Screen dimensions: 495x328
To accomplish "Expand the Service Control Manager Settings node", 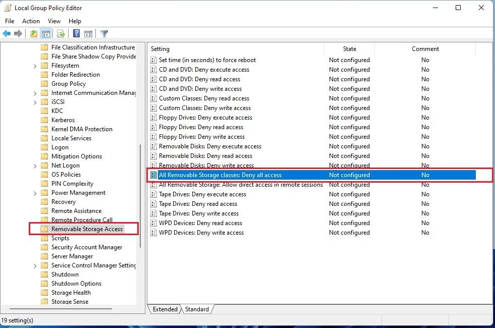I will 35,266.
